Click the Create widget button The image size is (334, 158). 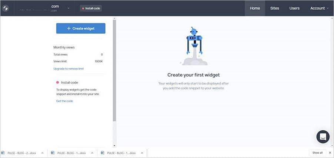tap(81, 28)
